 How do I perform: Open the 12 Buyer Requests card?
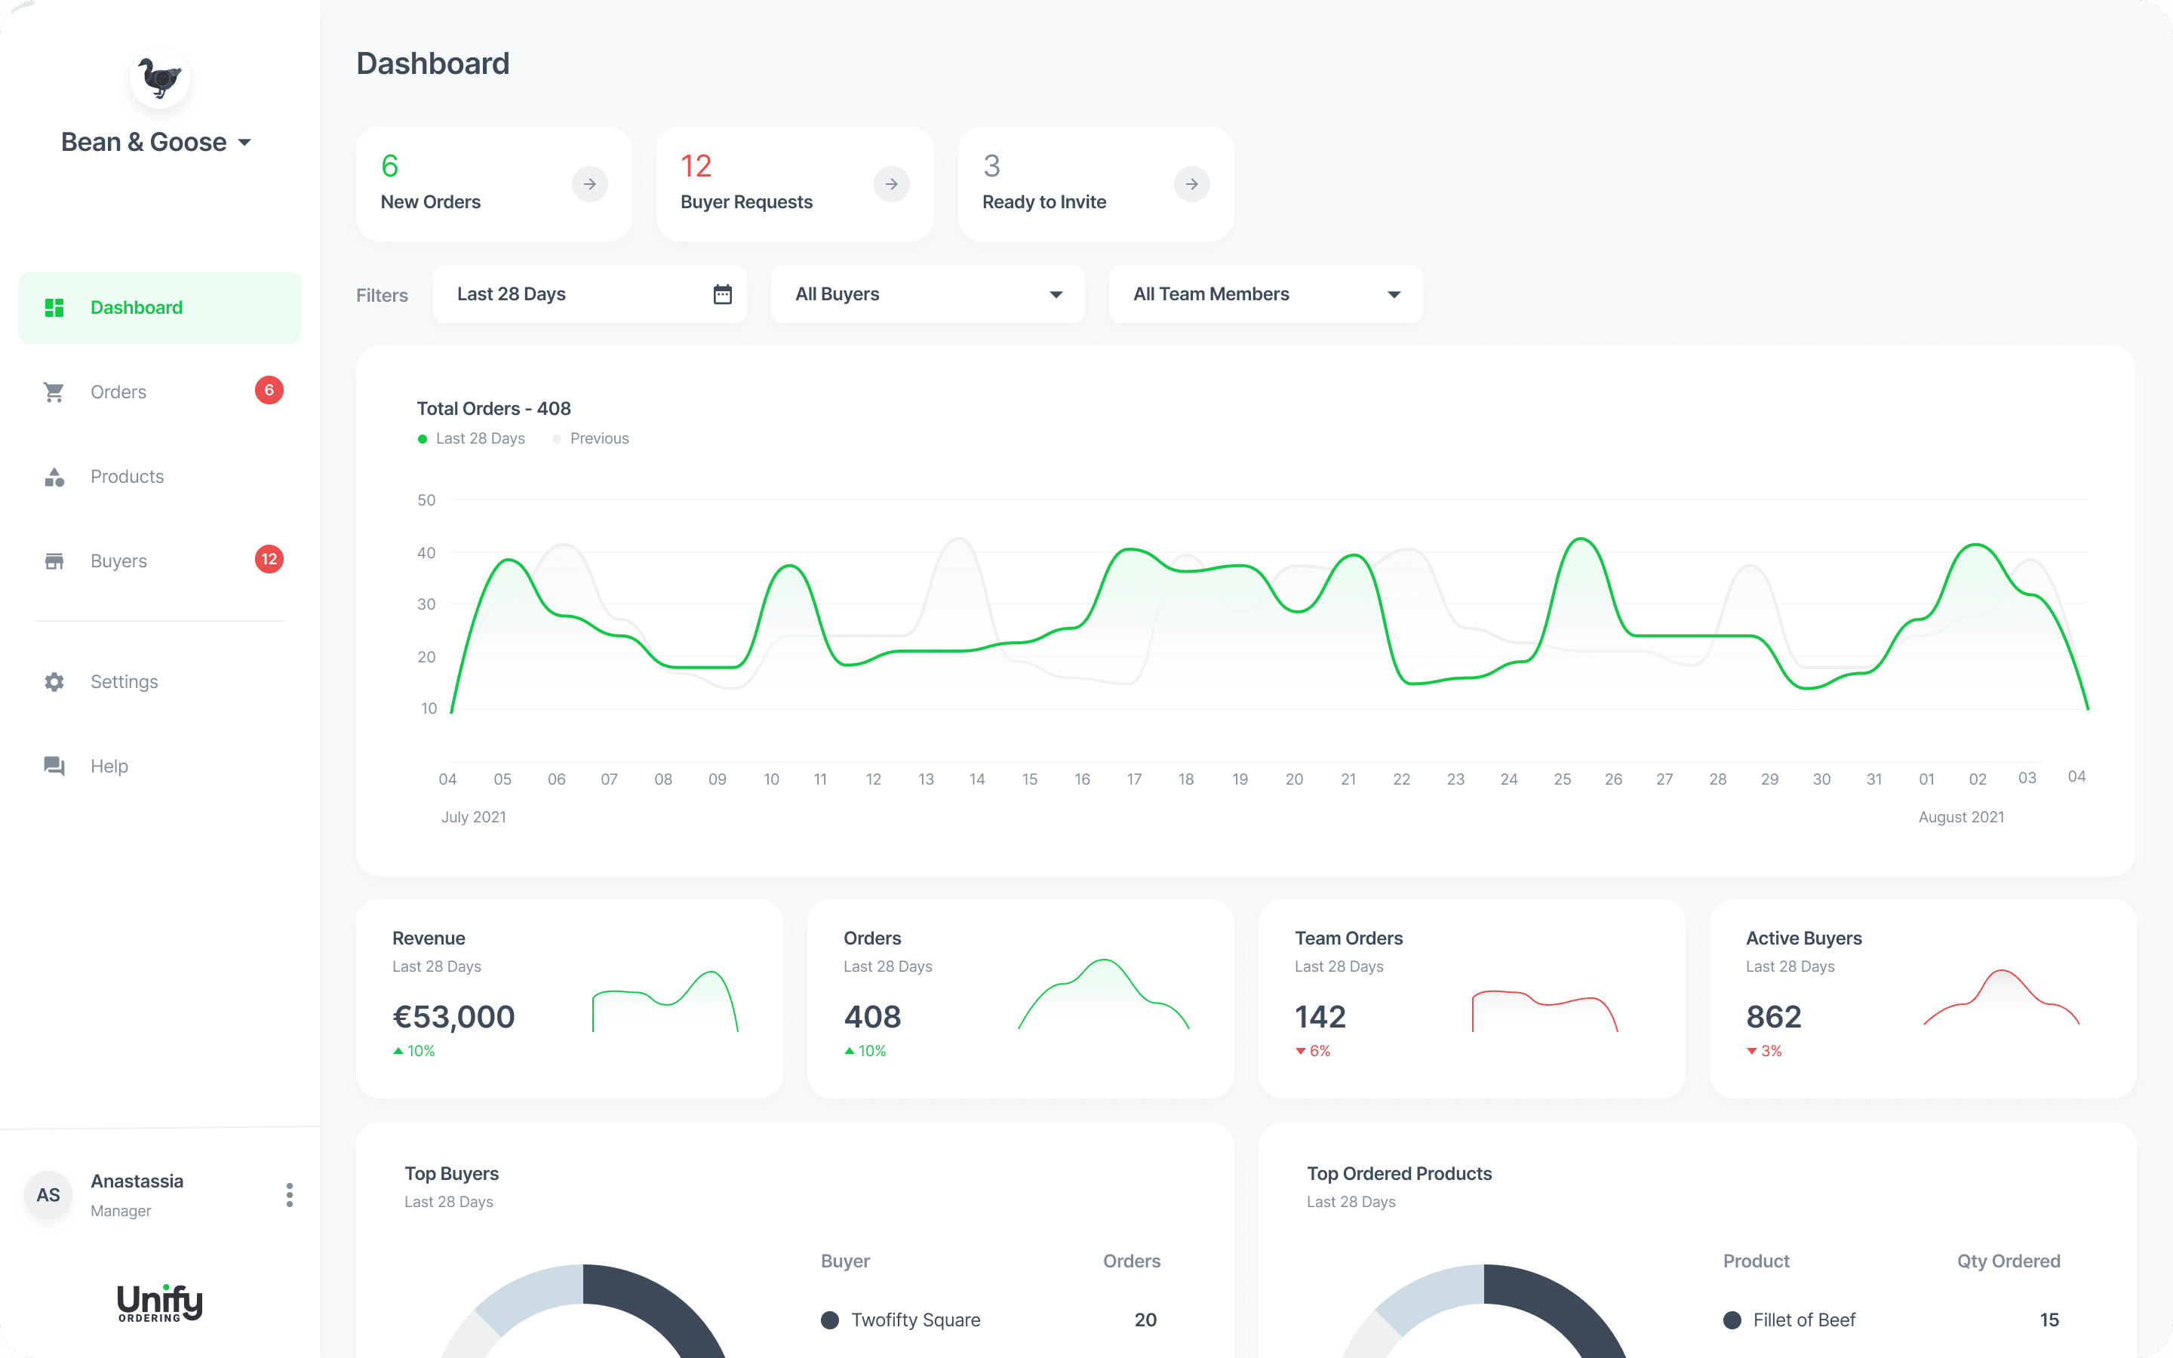[x=795, y=184]
